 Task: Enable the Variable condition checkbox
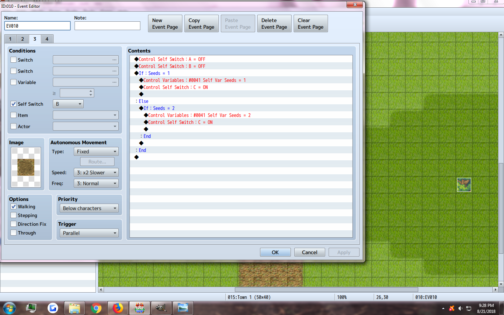coord(14,82)
